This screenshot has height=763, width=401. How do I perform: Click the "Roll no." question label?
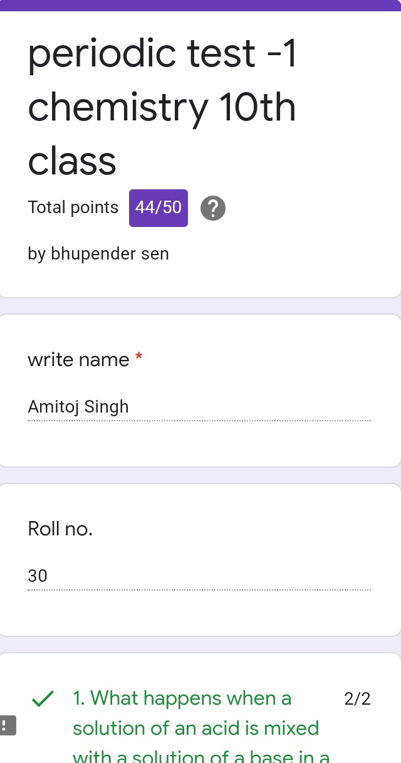point(60,529)
